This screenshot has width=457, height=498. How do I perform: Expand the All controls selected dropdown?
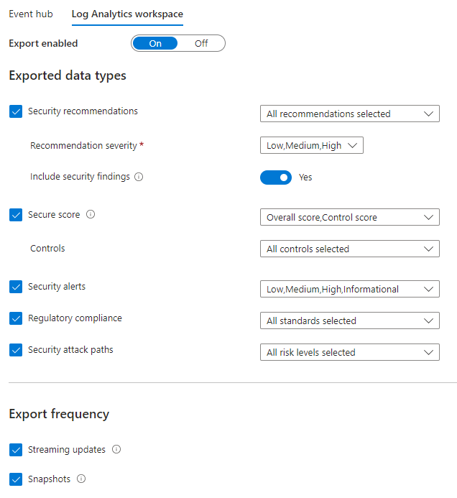pyautogui.click(x=350, y=249)
